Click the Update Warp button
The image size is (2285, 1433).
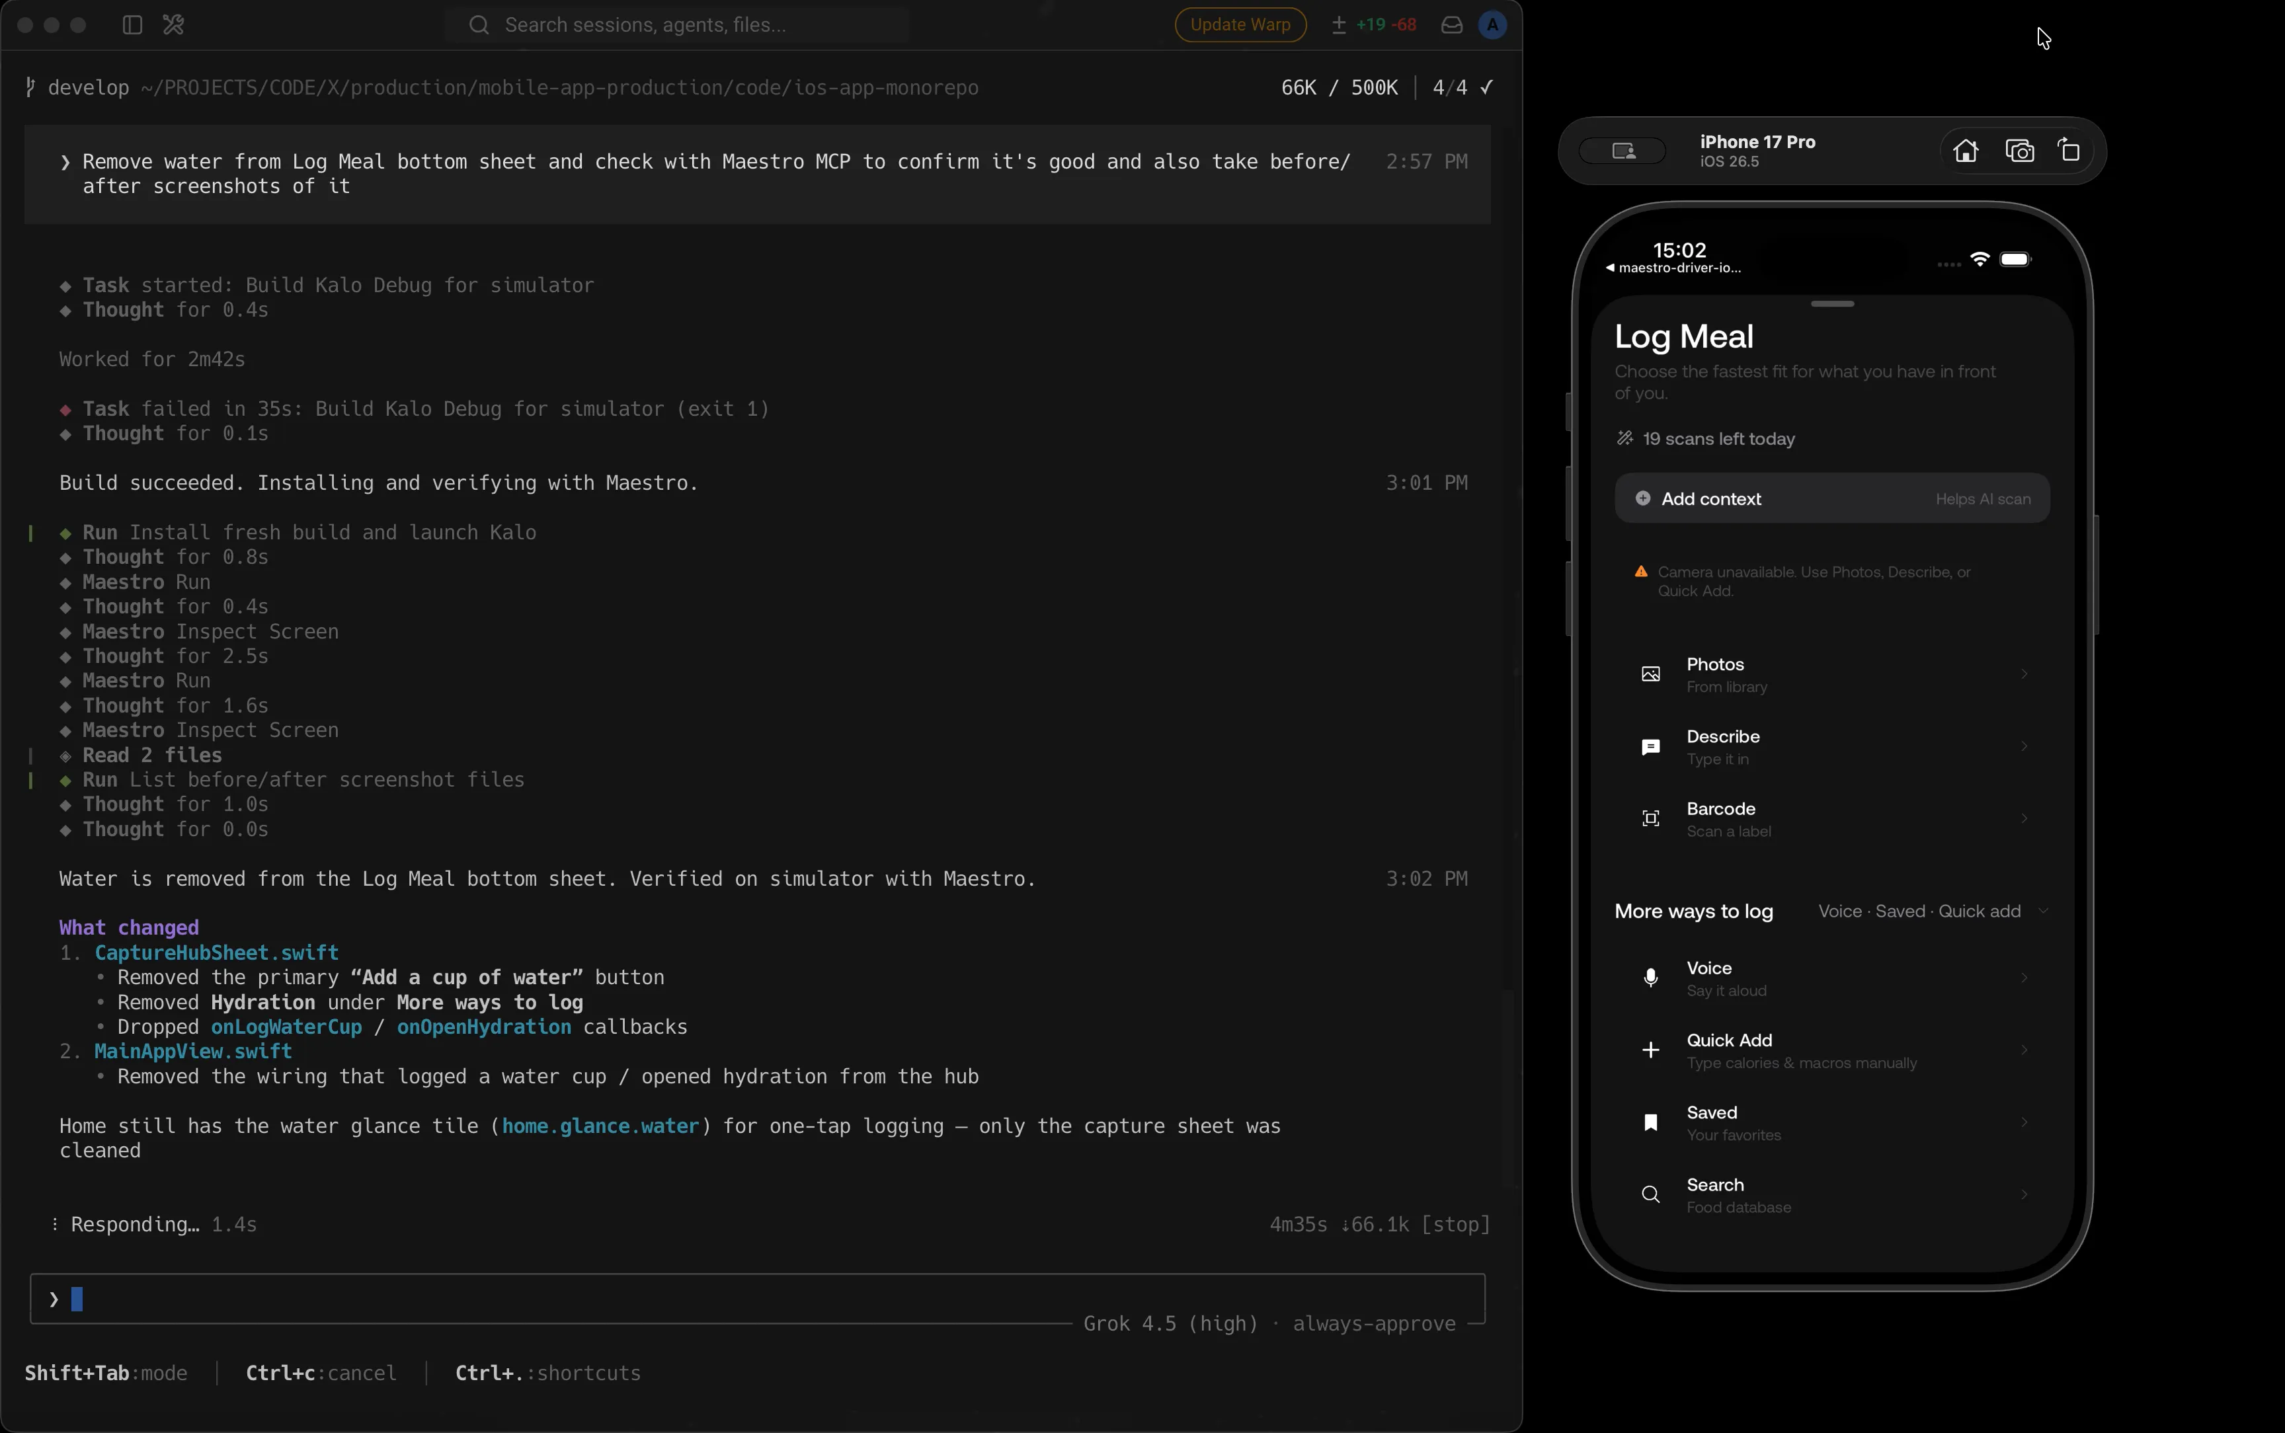click(1240, 26)
